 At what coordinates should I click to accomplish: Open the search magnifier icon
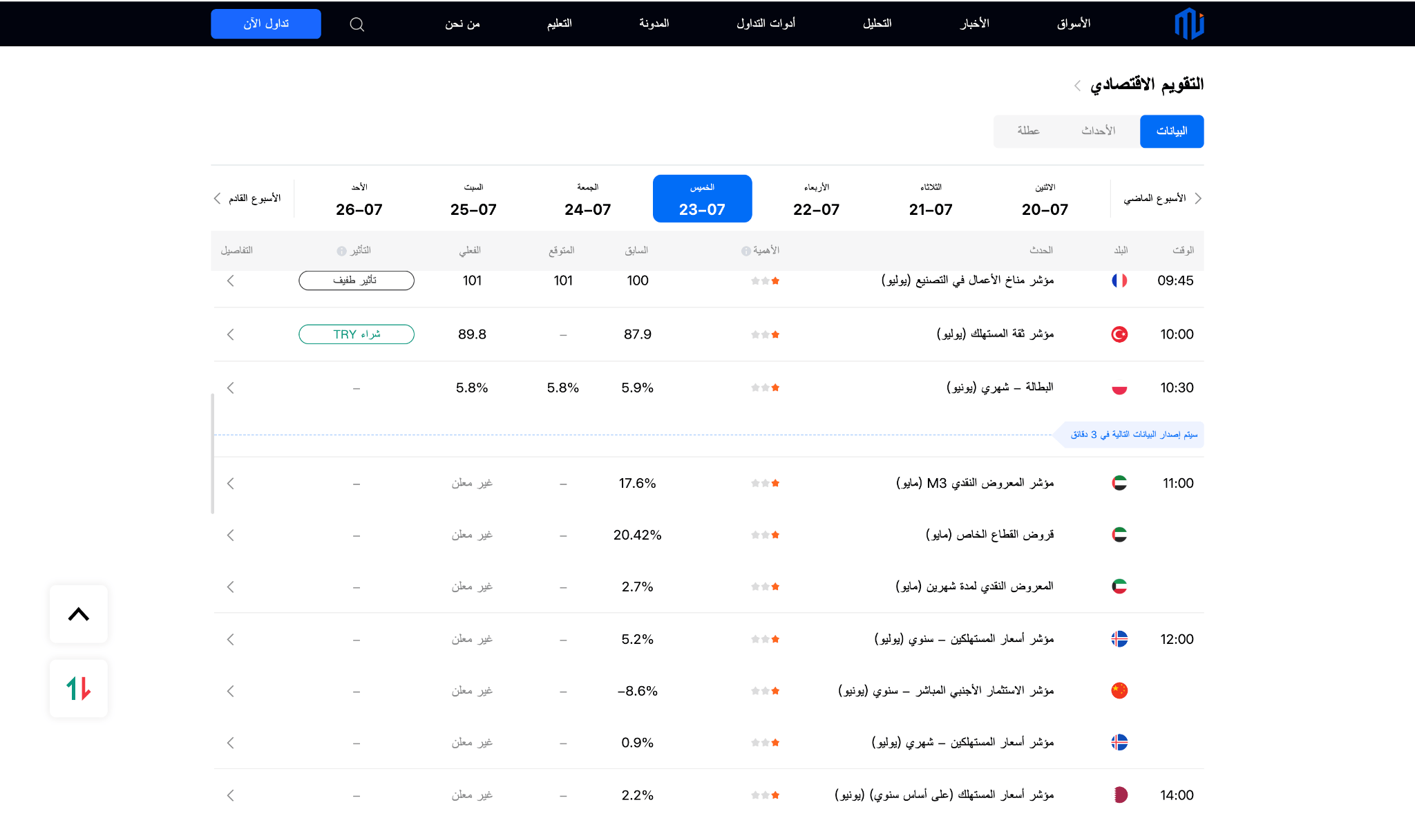(357, 24)
